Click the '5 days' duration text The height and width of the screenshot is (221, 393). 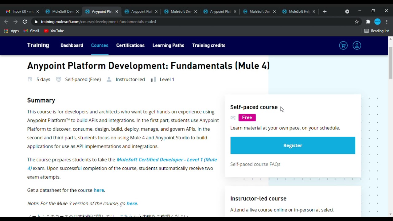tap(43, 79)
